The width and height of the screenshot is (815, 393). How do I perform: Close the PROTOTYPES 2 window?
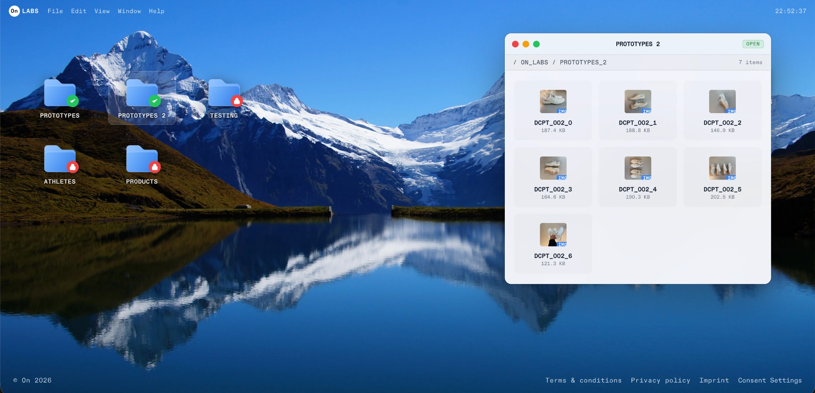coord(515,44)
